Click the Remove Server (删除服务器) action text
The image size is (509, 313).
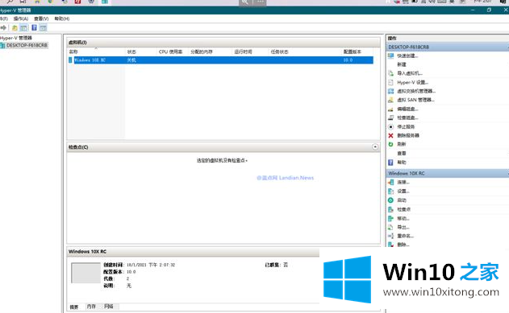[x=408, y=135]
